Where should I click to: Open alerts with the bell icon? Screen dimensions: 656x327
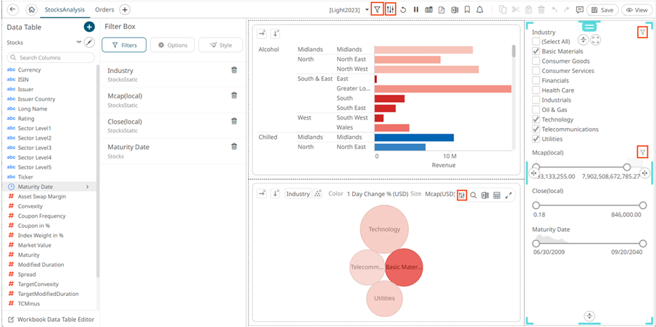point(480,9)
